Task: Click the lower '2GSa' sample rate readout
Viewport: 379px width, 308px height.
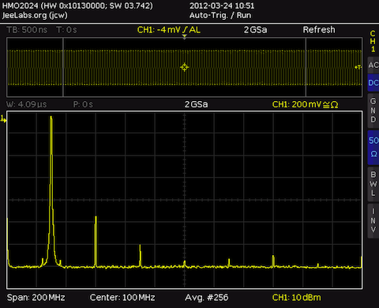Action: [x=196, y=104]
